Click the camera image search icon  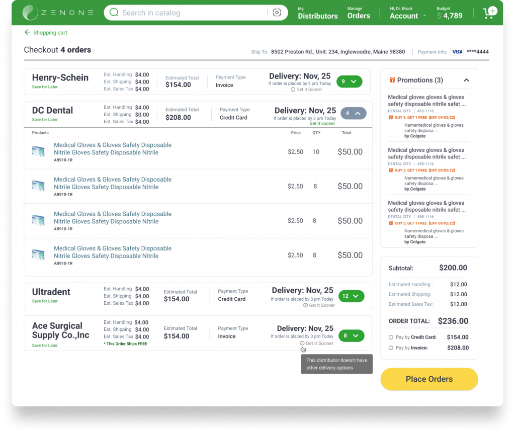click(277, 13)
